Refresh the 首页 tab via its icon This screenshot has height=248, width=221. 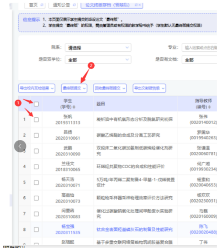(x=42, y=5)
